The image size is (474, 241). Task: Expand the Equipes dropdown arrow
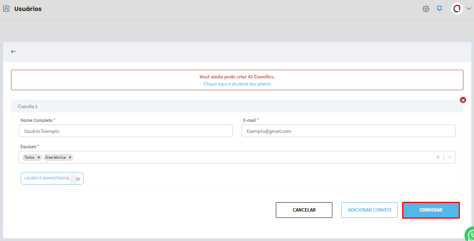tap(450, 157)
